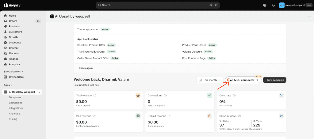Click Clicks & Views eye icon
Screen dimensions: 314x139
point(281,116)
